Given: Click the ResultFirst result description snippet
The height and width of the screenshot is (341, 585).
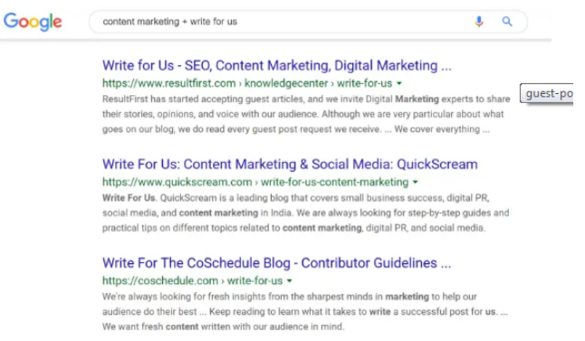Looking at the screenshot, I should pyautogui.click(x=306, y=114).
